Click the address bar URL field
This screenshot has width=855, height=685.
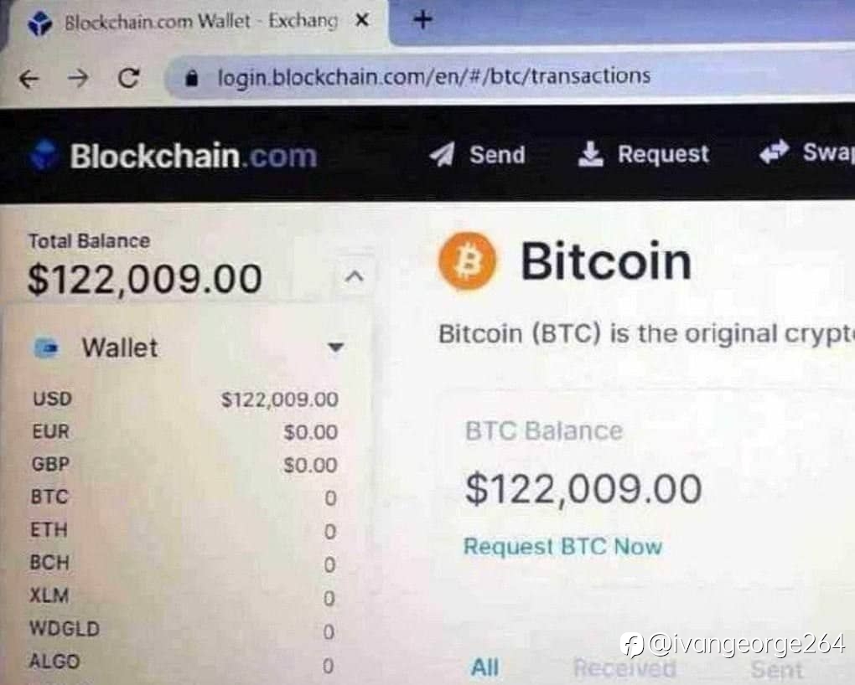point(433,77)
